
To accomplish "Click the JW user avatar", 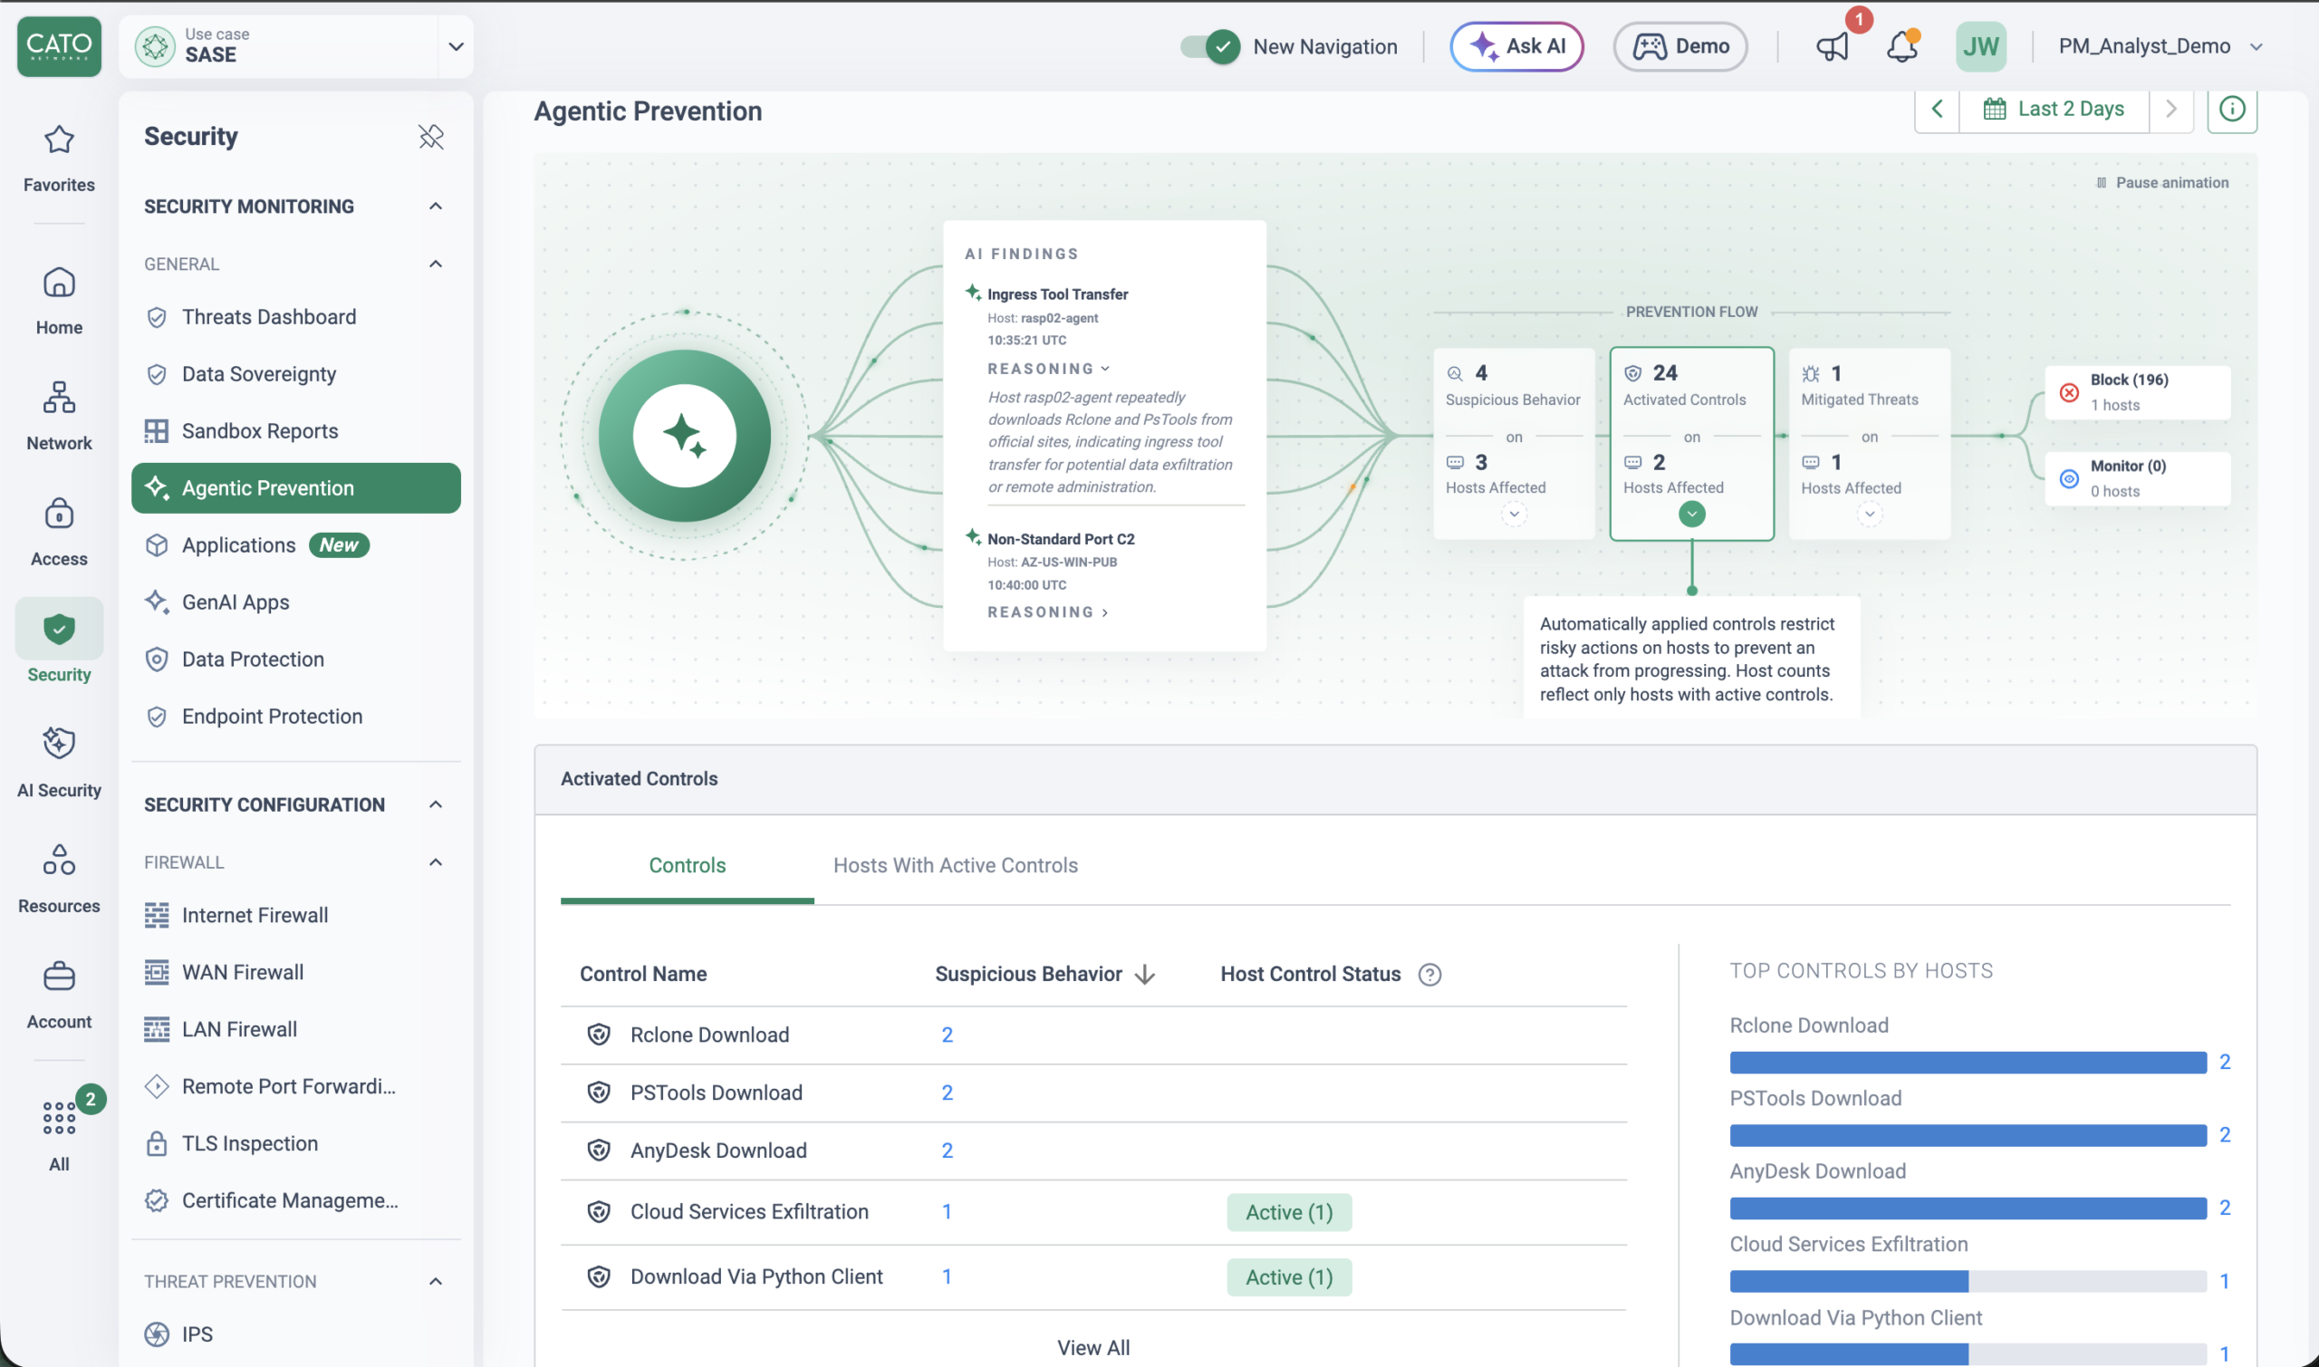I will click(1981, 46).
